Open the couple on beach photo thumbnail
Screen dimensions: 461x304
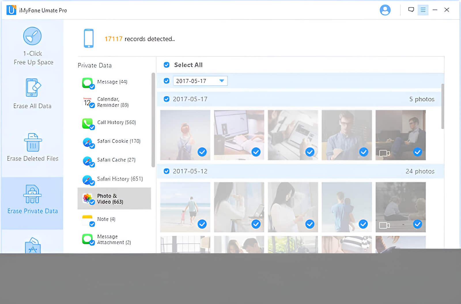point(347,207)
